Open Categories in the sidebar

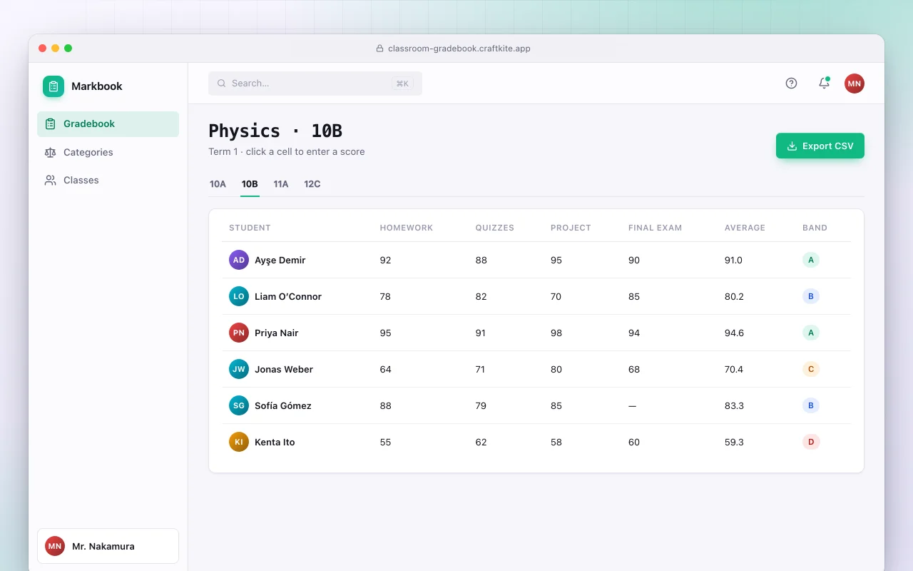[108, 152]
